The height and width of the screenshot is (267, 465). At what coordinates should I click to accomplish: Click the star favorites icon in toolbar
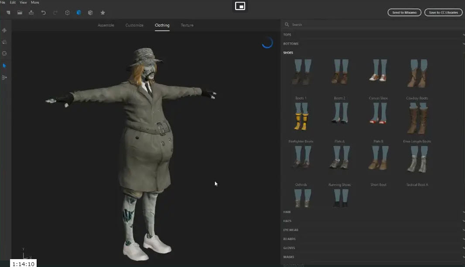point(103,13)
